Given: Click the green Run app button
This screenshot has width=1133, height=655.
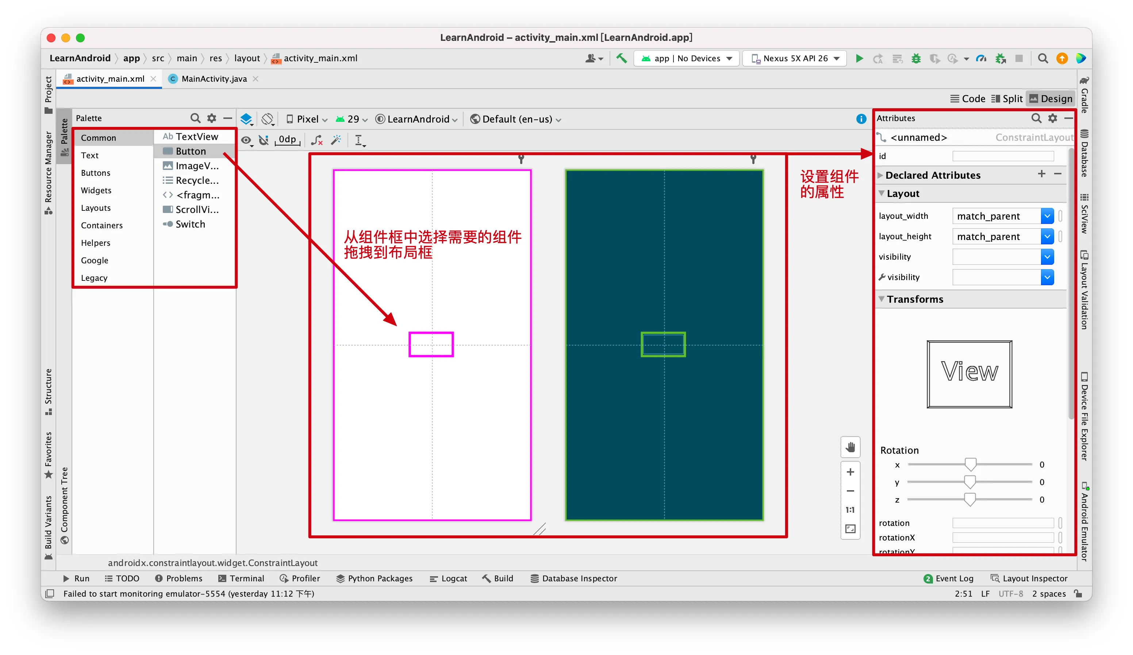Looking at the screenshot, I should click(859, 58).
